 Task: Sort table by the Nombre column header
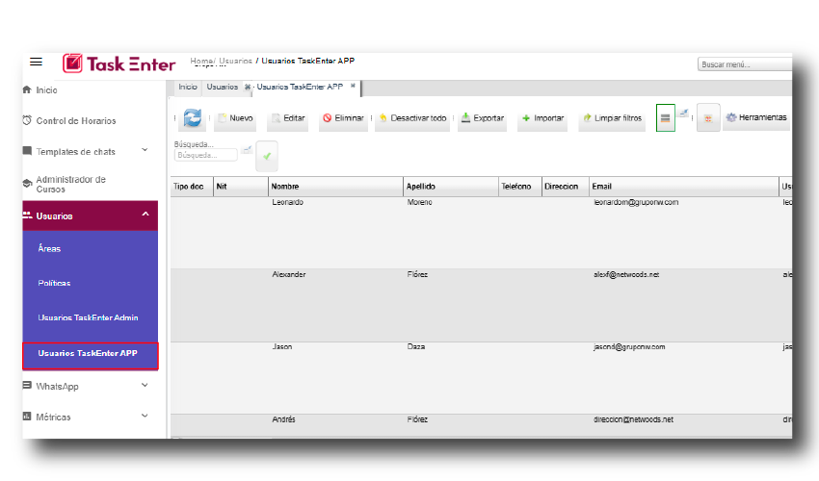pos(334,186)
